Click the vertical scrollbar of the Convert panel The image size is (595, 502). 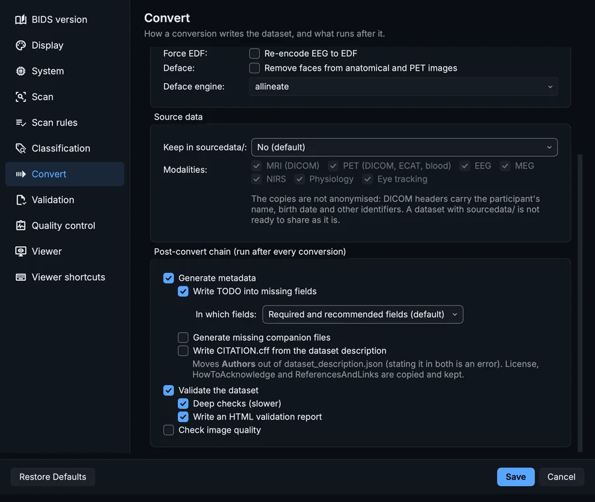pos(580,303)
